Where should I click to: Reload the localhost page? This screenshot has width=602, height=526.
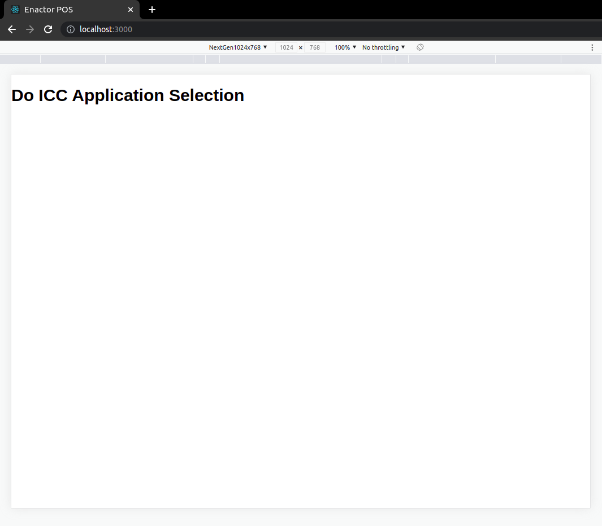tap(48, 29)
